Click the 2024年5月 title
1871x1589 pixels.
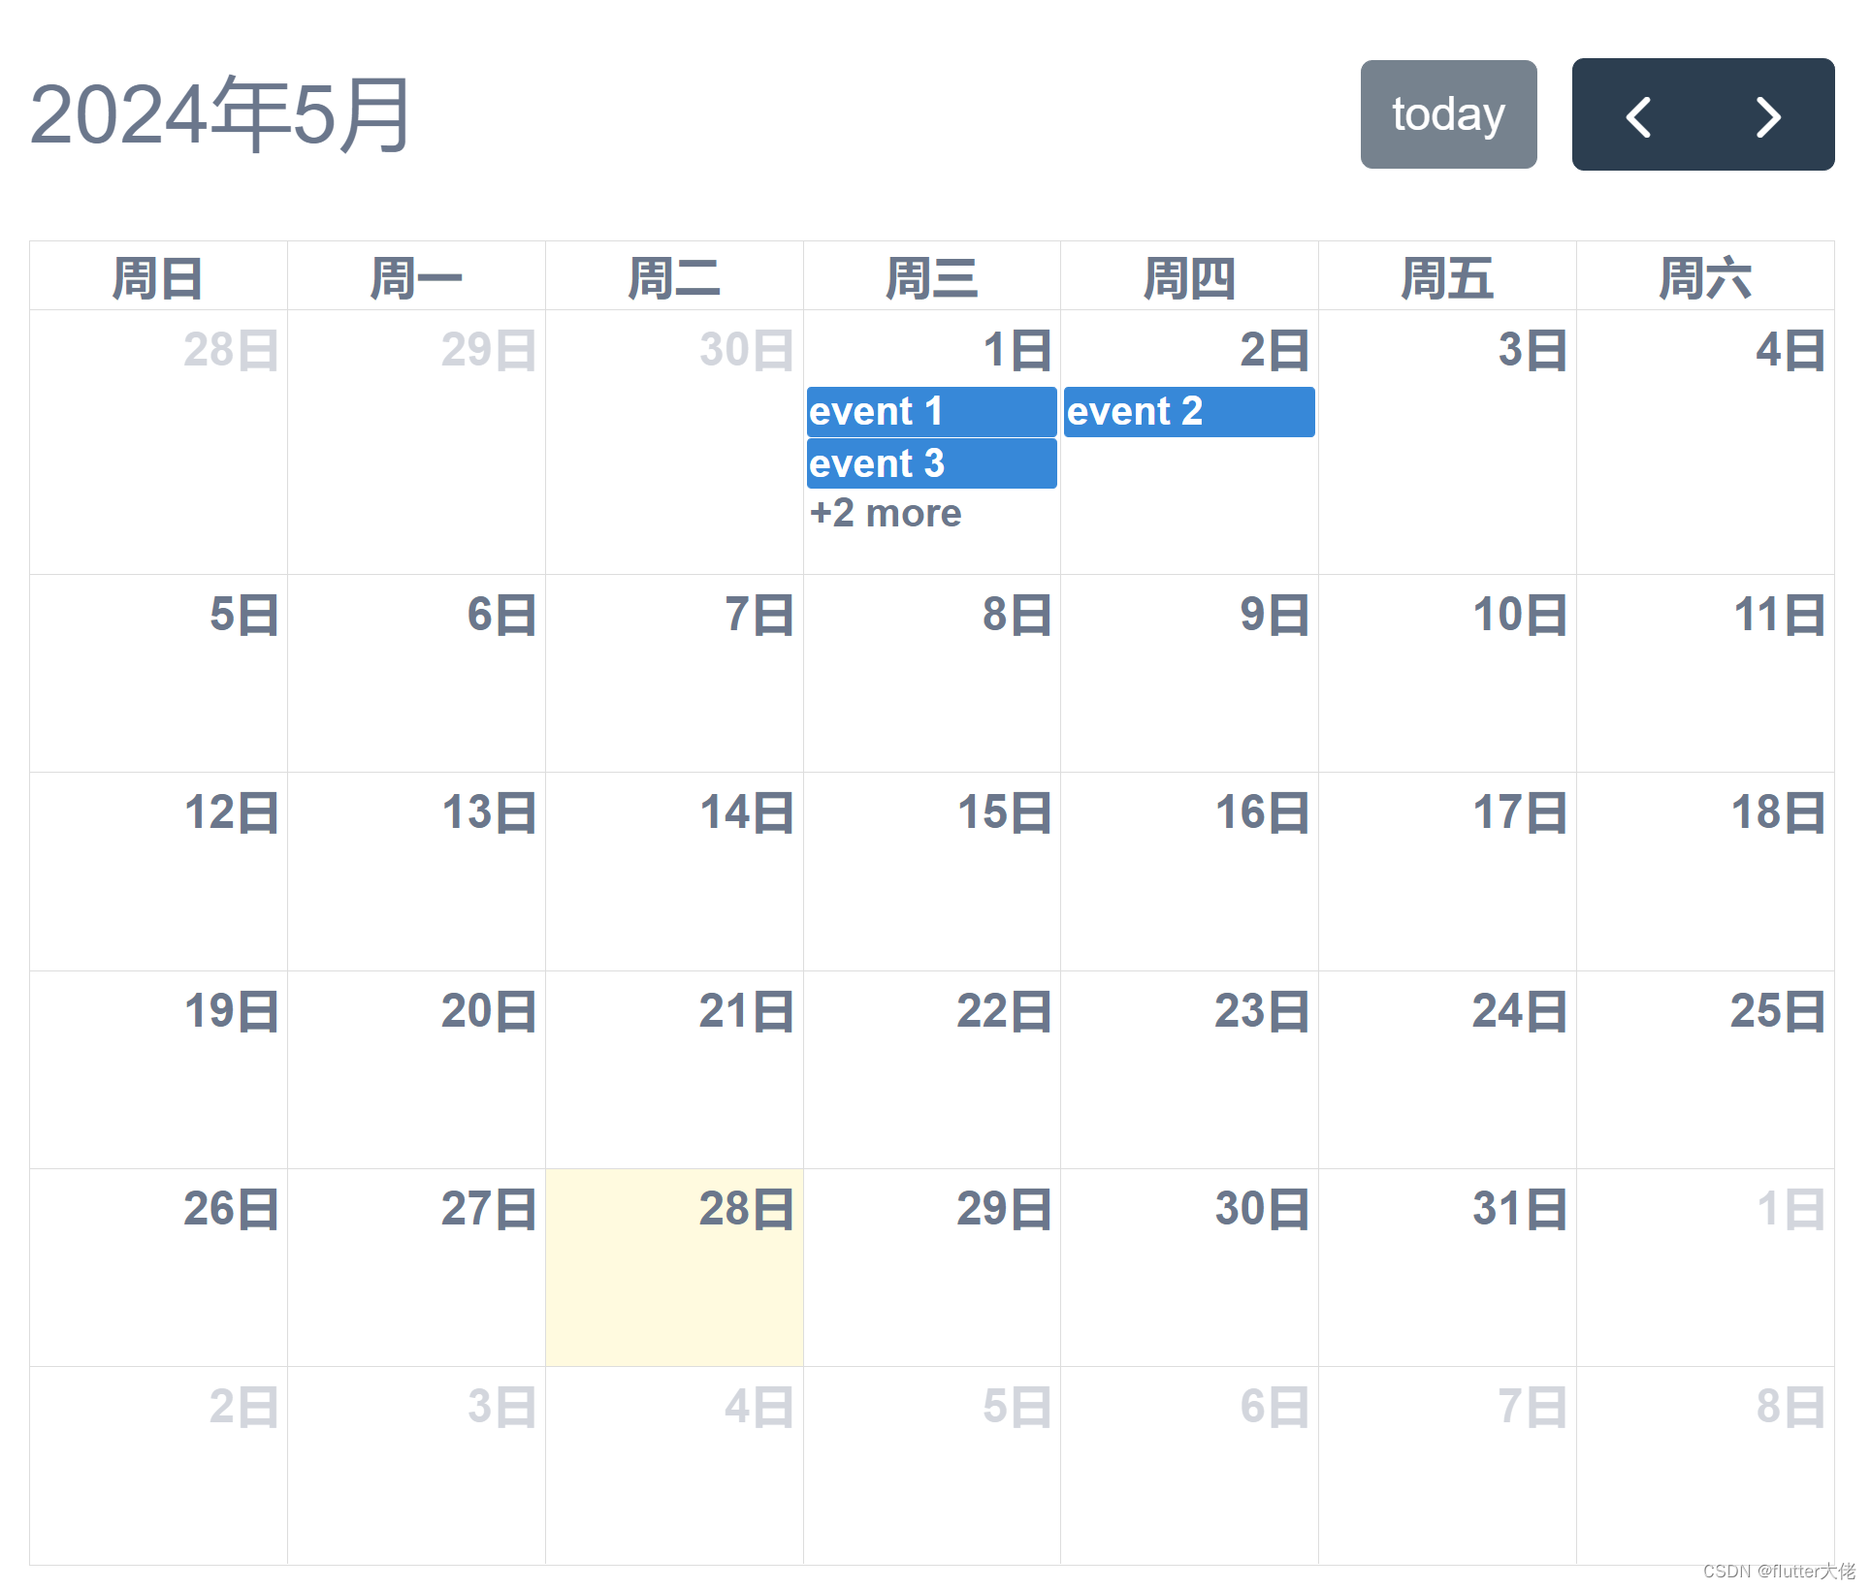click(219, 111)
